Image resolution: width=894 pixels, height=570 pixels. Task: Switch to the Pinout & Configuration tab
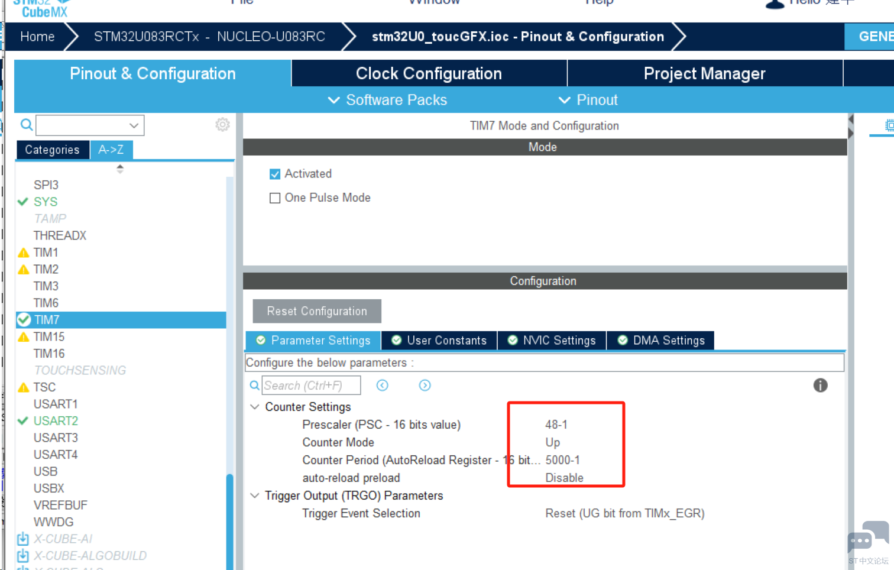(x=153, y=73)
